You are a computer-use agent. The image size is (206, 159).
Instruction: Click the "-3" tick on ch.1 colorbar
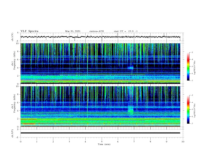pyautogui.click(x=192, y=52)
